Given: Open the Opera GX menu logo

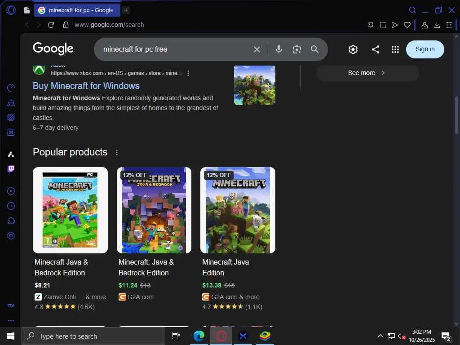Looking at the screenshot, I should click(11, 10).
